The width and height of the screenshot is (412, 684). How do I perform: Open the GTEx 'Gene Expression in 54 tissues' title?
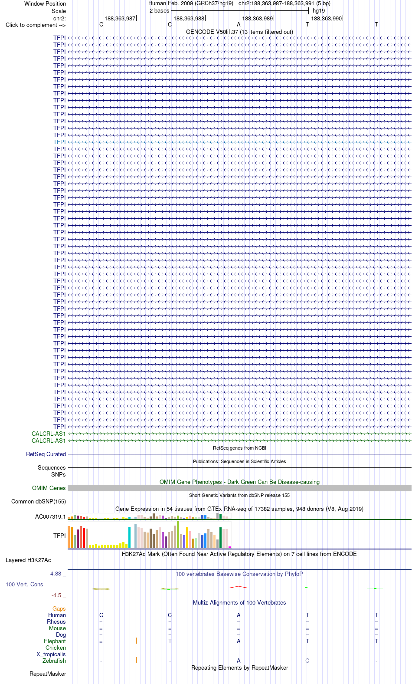click(239, 509)
